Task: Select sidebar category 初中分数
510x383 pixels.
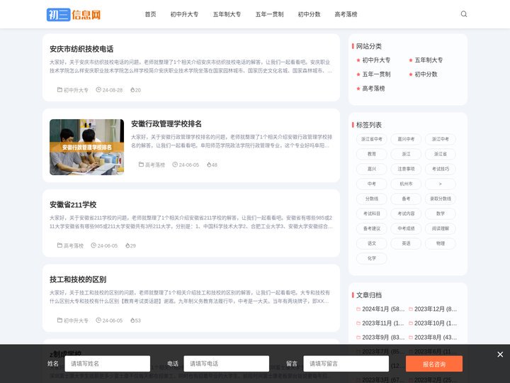Action: (x=426, y=74)
